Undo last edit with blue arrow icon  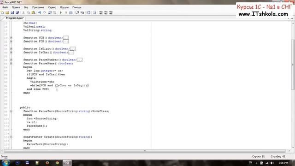pos(40,13)
